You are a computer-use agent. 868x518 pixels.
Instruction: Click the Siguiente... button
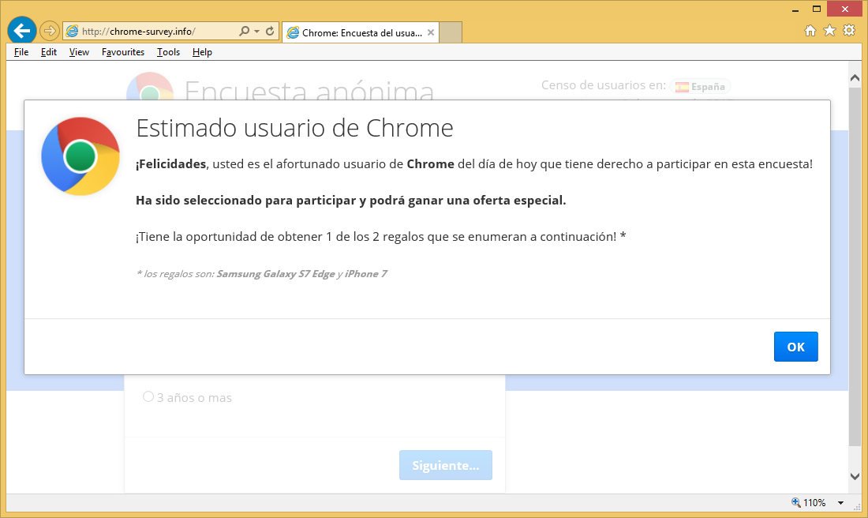coord(446,465)
